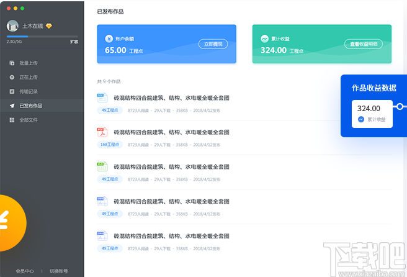This screenshot has height=277, width=407.
Task: Open the work title beside PDF icon
Action: 172,132
